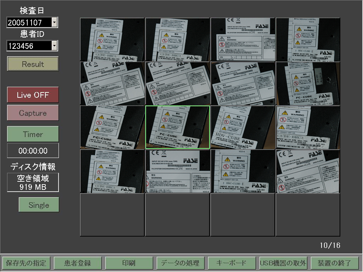Select the thumbnail in row four, column two
This screenshot has width=363, height=272.
pos(178,171)
